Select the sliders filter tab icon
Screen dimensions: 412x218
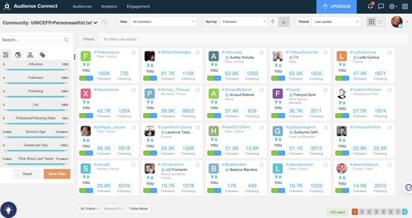[6, 55]
